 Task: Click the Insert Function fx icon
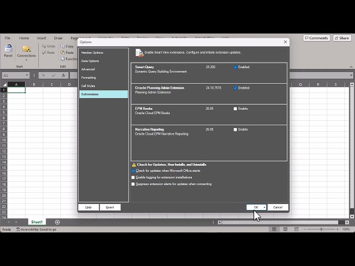[63, 75]
